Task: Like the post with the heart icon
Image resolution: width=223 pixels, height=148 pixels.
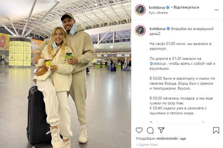Action: (139, 130)
